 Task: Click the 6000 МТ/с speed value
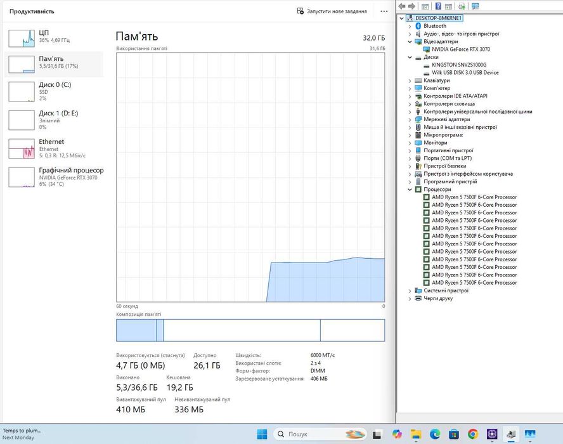pos(323,355)
